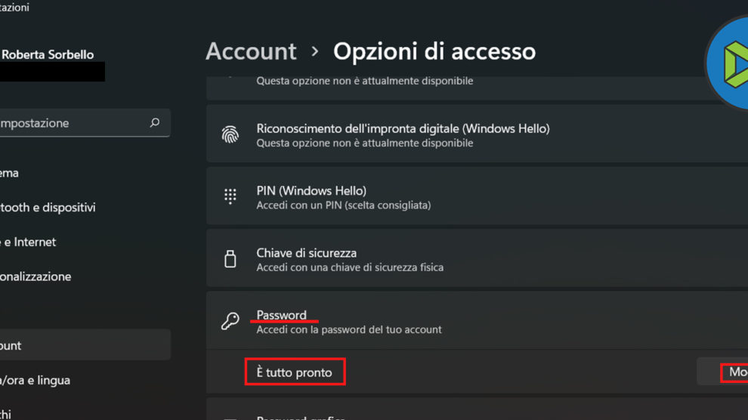748x420 pixels.
Task: Click the PIN keypad icon
Action: point(230,196)
